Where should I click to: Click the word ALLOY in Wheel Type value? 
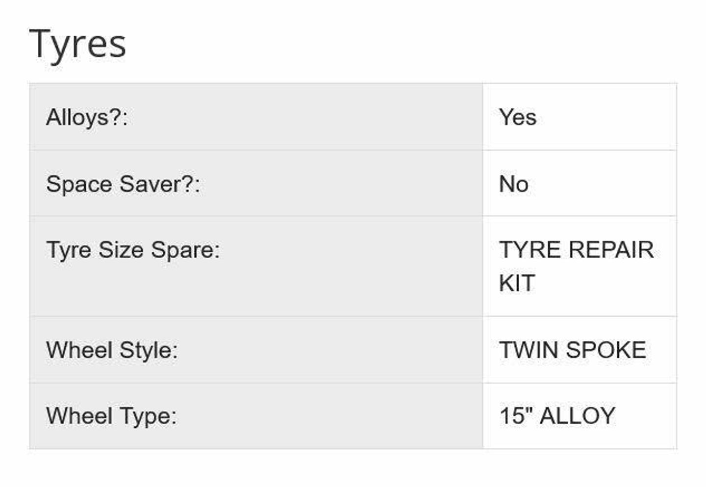click(x=577, y=416)
